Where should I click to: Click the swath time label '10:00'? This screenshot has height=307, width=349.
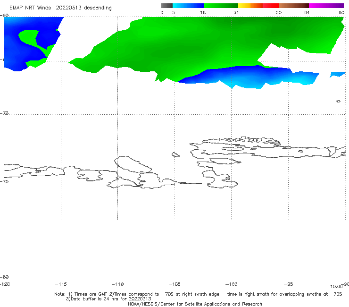coord(336,287)
